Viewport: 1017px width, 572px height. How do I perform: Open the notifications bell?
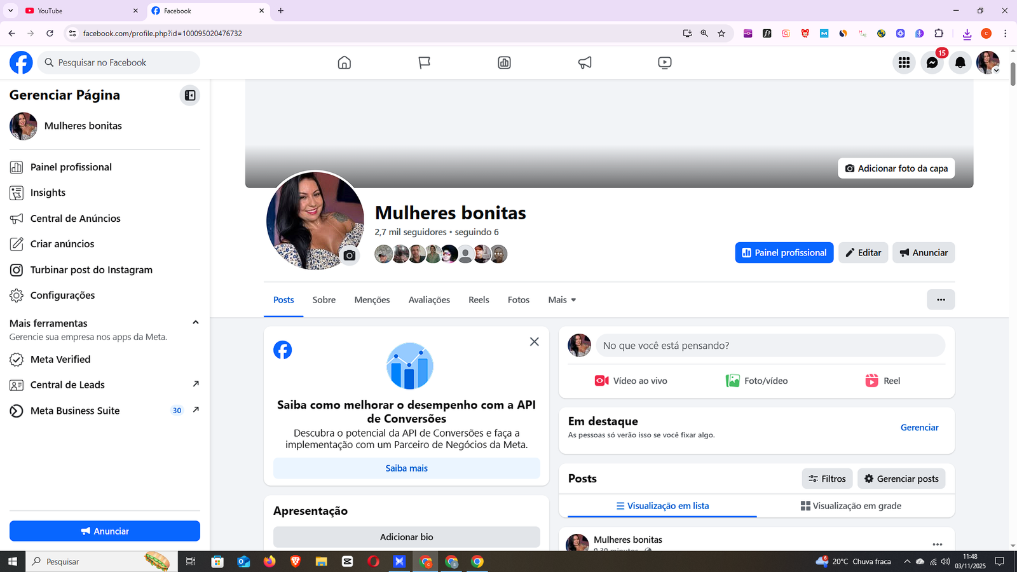click(x=960, y=62)
